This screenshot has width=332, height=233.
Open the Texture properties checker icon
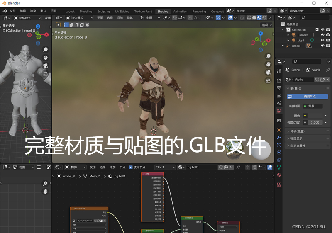coord(279,184)
